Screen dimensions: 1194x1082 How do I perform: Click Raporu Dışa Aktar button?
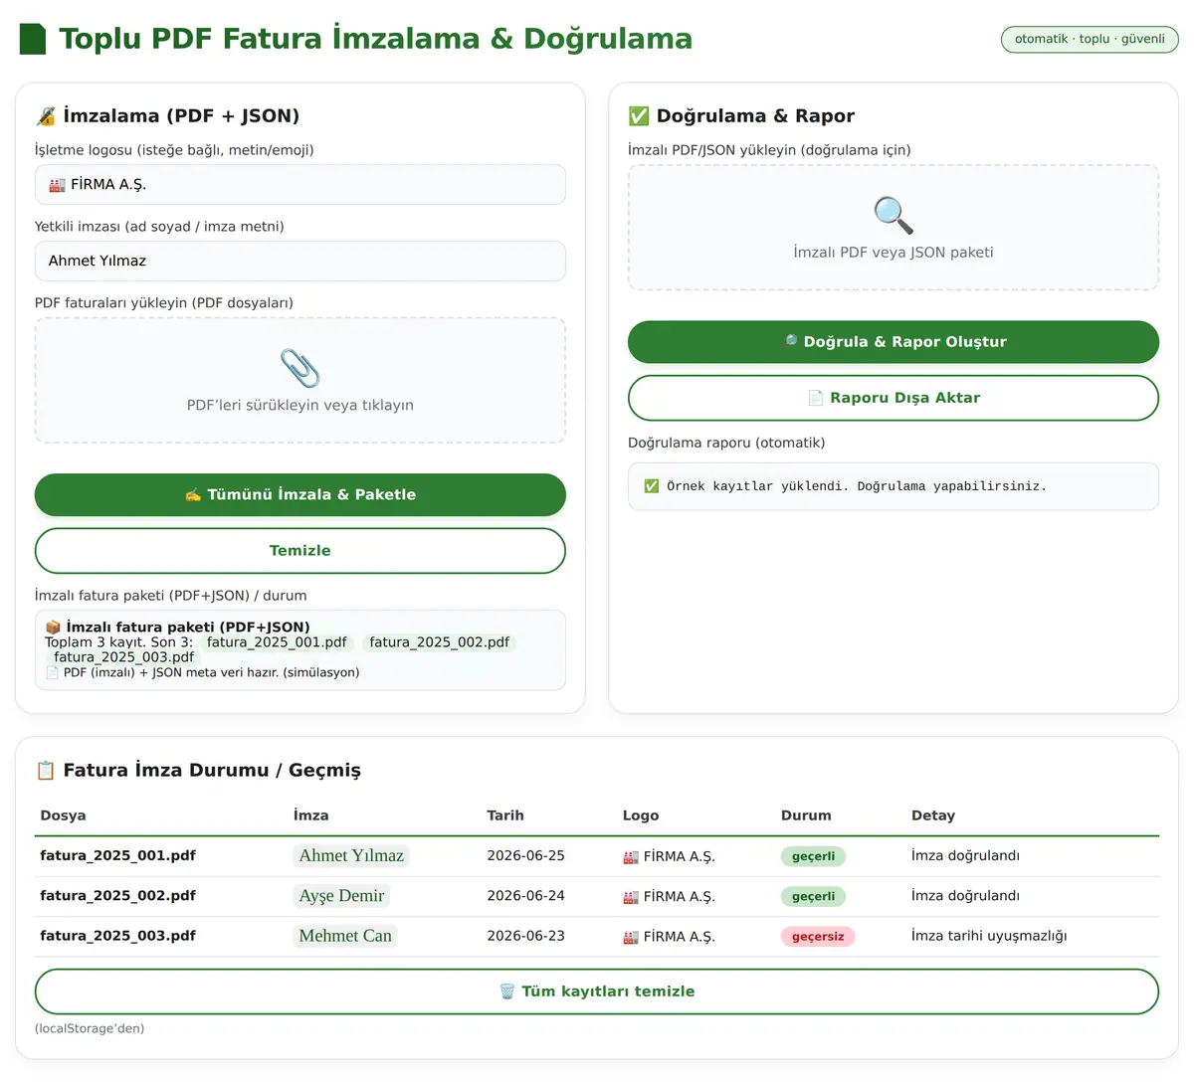pyautogui.click(x=894, y=398)
